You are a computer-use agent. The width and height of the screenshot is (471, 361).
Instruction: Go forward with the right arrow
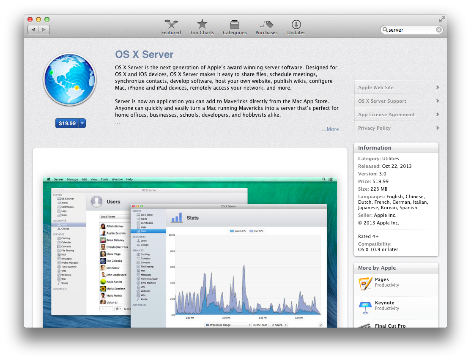pyautogui.click(x=44, y=30)
